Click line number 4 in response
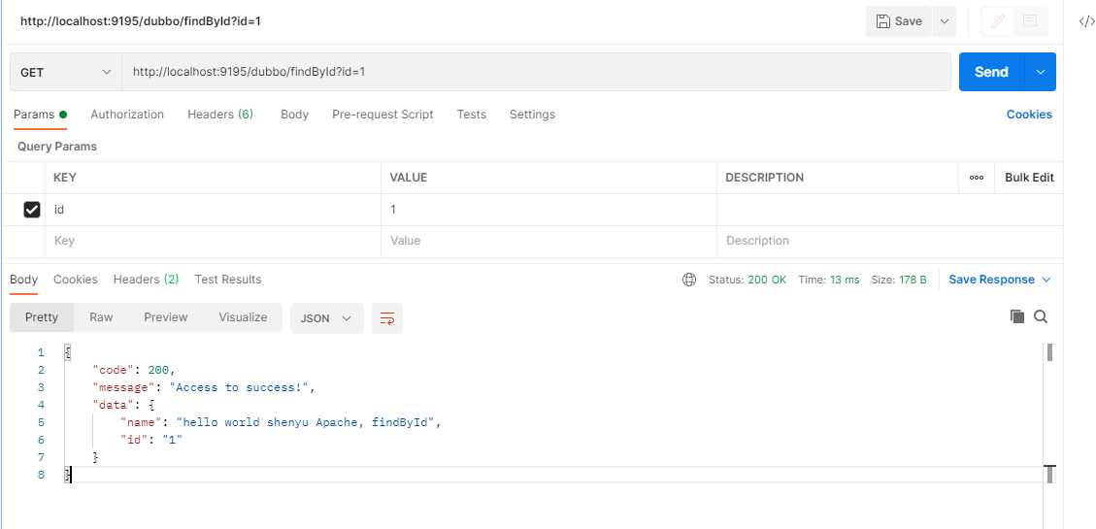This screenshot has height=529, width=1096. pyautogui.click(x=41, y=405)
